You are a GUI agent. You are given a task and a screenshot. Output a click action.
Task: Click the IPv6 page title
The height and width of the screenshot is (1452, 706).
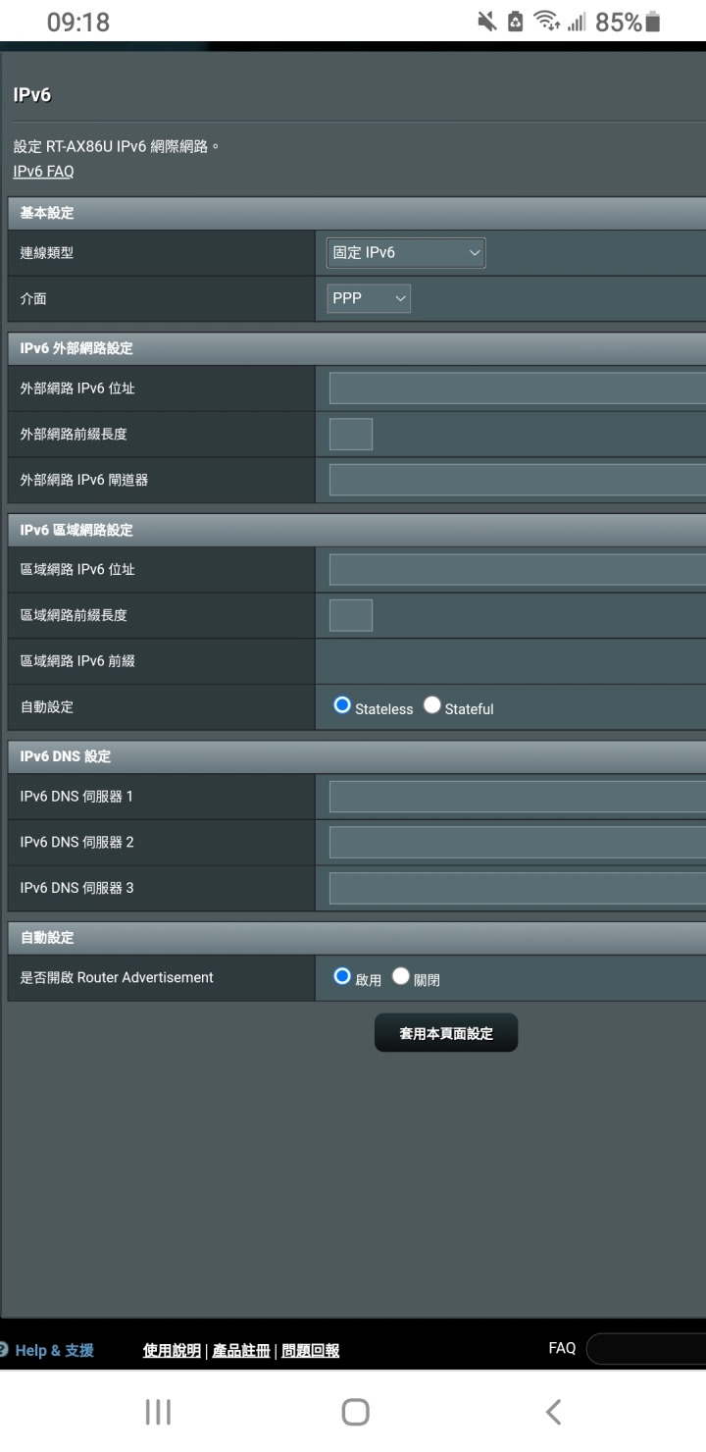pyautogui.click(x=31, y=95)
